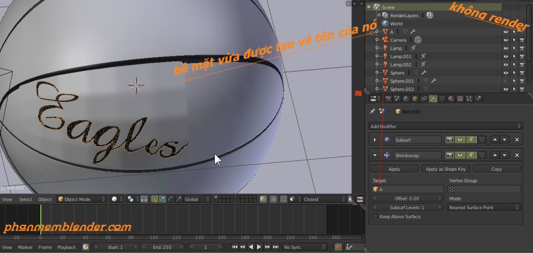This screenshot has width=533, height=253.
Task: Click the Offset 0.00 slider field
Action: coord(407,198)
